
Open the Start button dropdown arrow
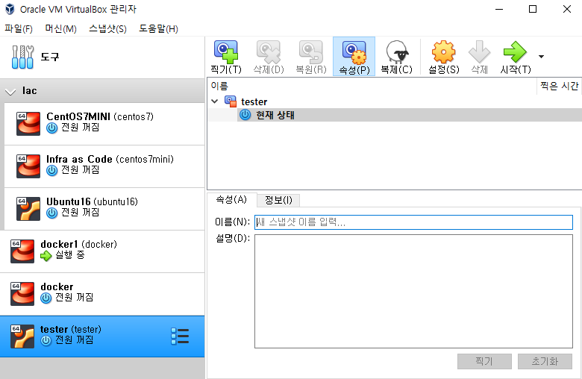541,57
